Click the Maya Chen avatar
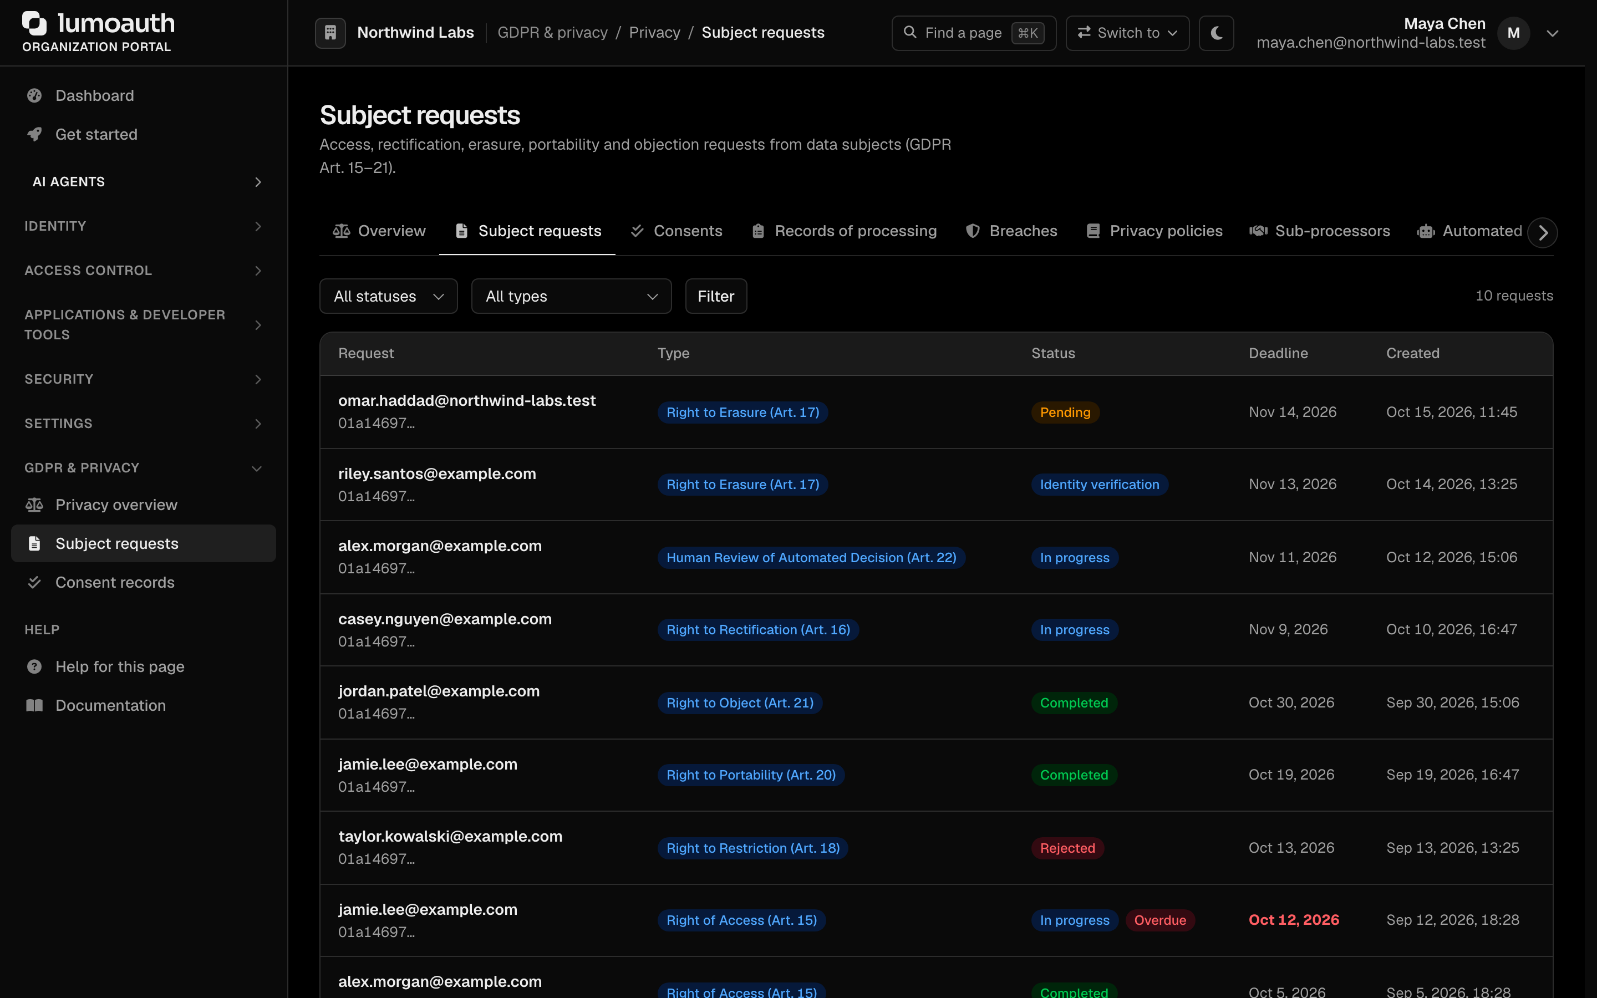This screenshot has width=1597, height=998. coord(1514,33)
